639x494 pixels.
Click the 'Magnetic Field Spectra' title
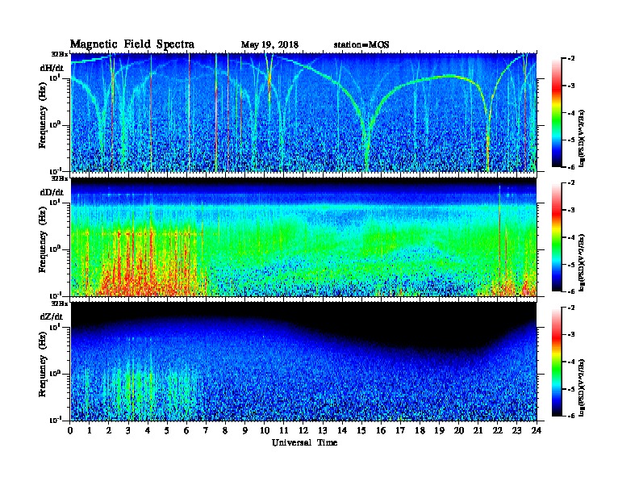point(132,44)
